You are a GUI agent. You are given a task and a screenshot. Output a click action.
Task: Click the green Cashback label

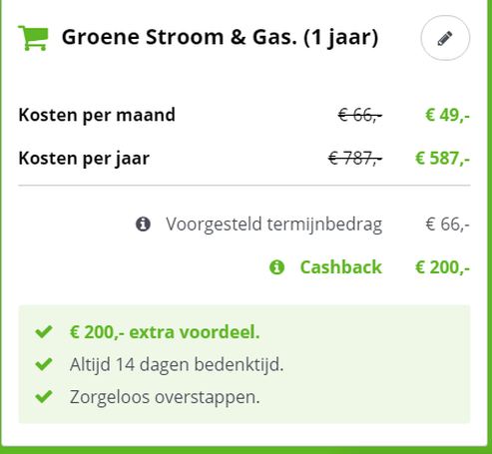[341, 267]
